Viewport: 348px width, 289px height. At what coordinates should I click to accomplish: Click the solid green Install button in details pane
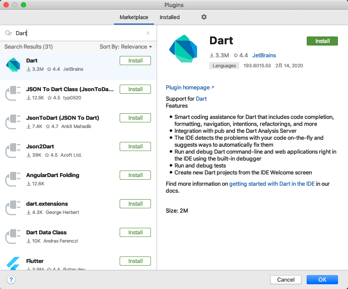pyautogui.click(x=322, y=41)
